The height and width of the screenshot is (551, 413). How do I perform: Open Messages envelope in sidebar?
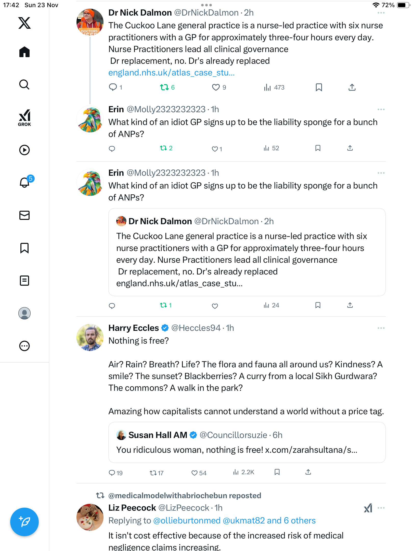tap(24, 215)
